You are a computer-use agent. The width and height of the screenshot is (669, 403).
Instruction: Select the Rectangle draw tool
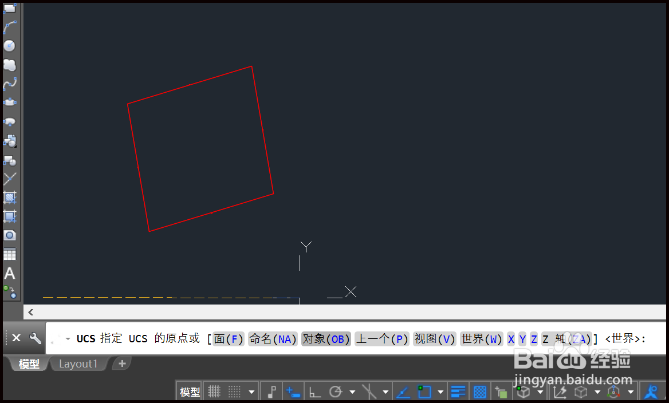tap(9, 7)
